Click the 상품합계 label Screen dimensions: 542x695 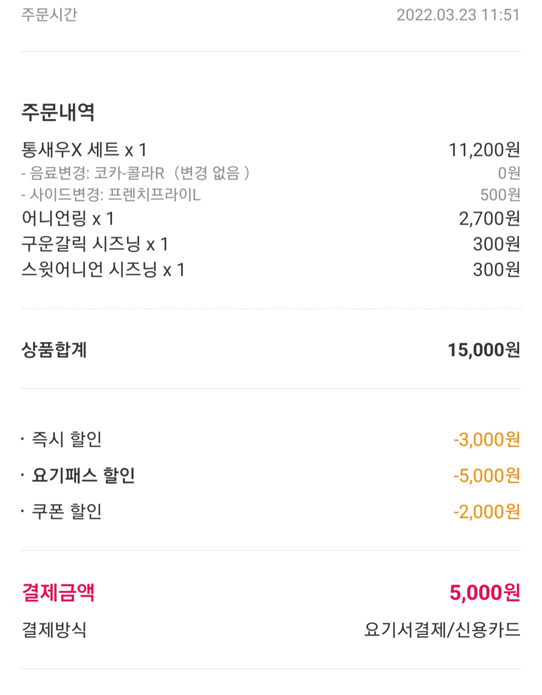(x=54, y=350)
